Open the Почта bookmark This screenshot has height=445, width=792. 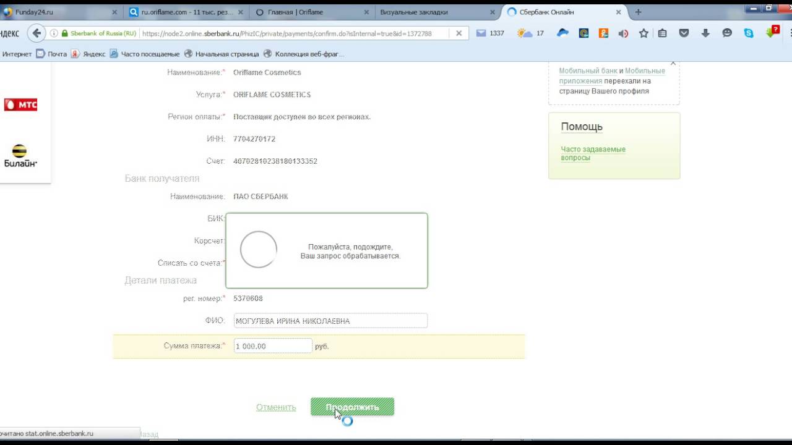pos(51,54)
